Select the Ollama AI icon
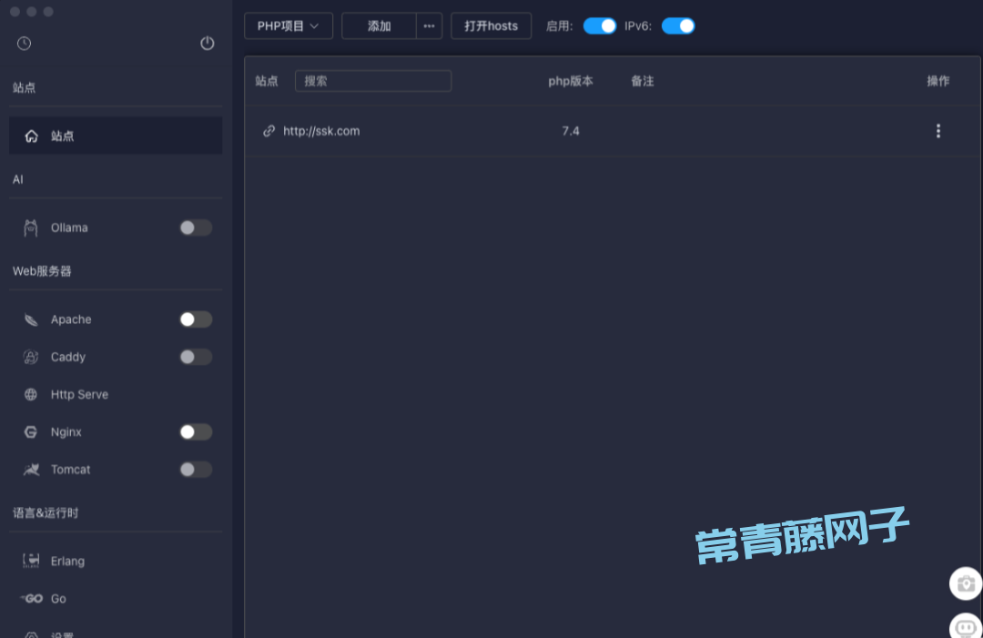Screen dimensions: 983x638 (x=31, y=228)
